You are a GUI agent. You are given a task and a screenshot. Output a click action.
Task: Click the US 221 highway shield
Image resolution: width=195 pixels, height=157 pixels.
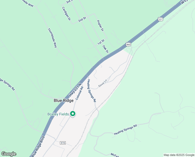(x=160, y=19)
